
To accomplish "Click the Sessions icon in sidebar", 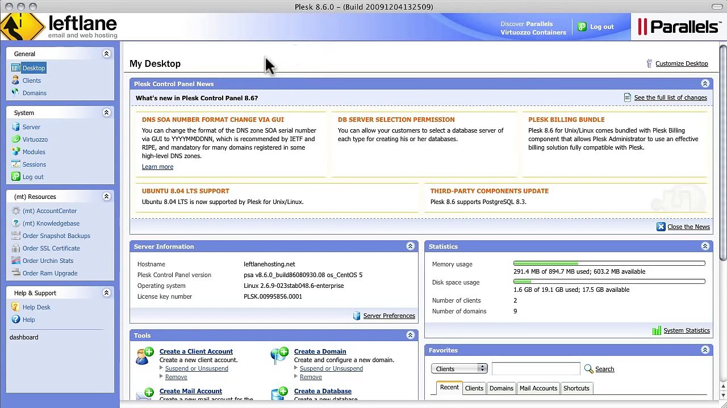I will tap(16, 164).
